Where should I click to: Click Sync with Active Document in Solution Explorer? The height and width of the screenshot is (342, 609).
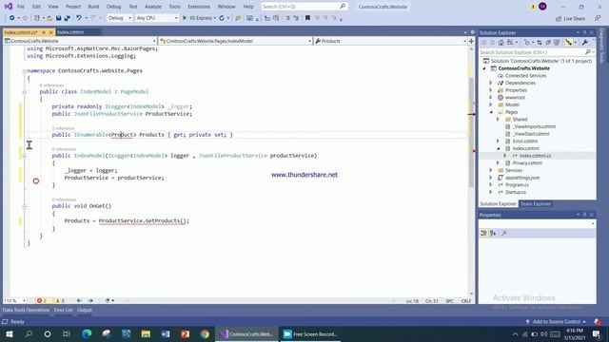pyautogui.click(x=540, y=43)
